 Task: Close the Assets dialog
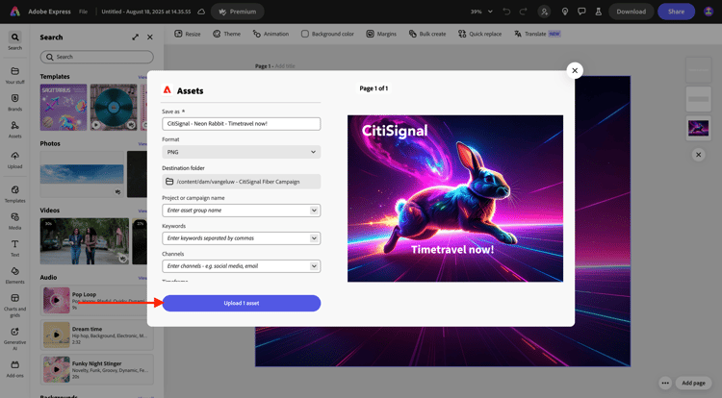point(575,70)
